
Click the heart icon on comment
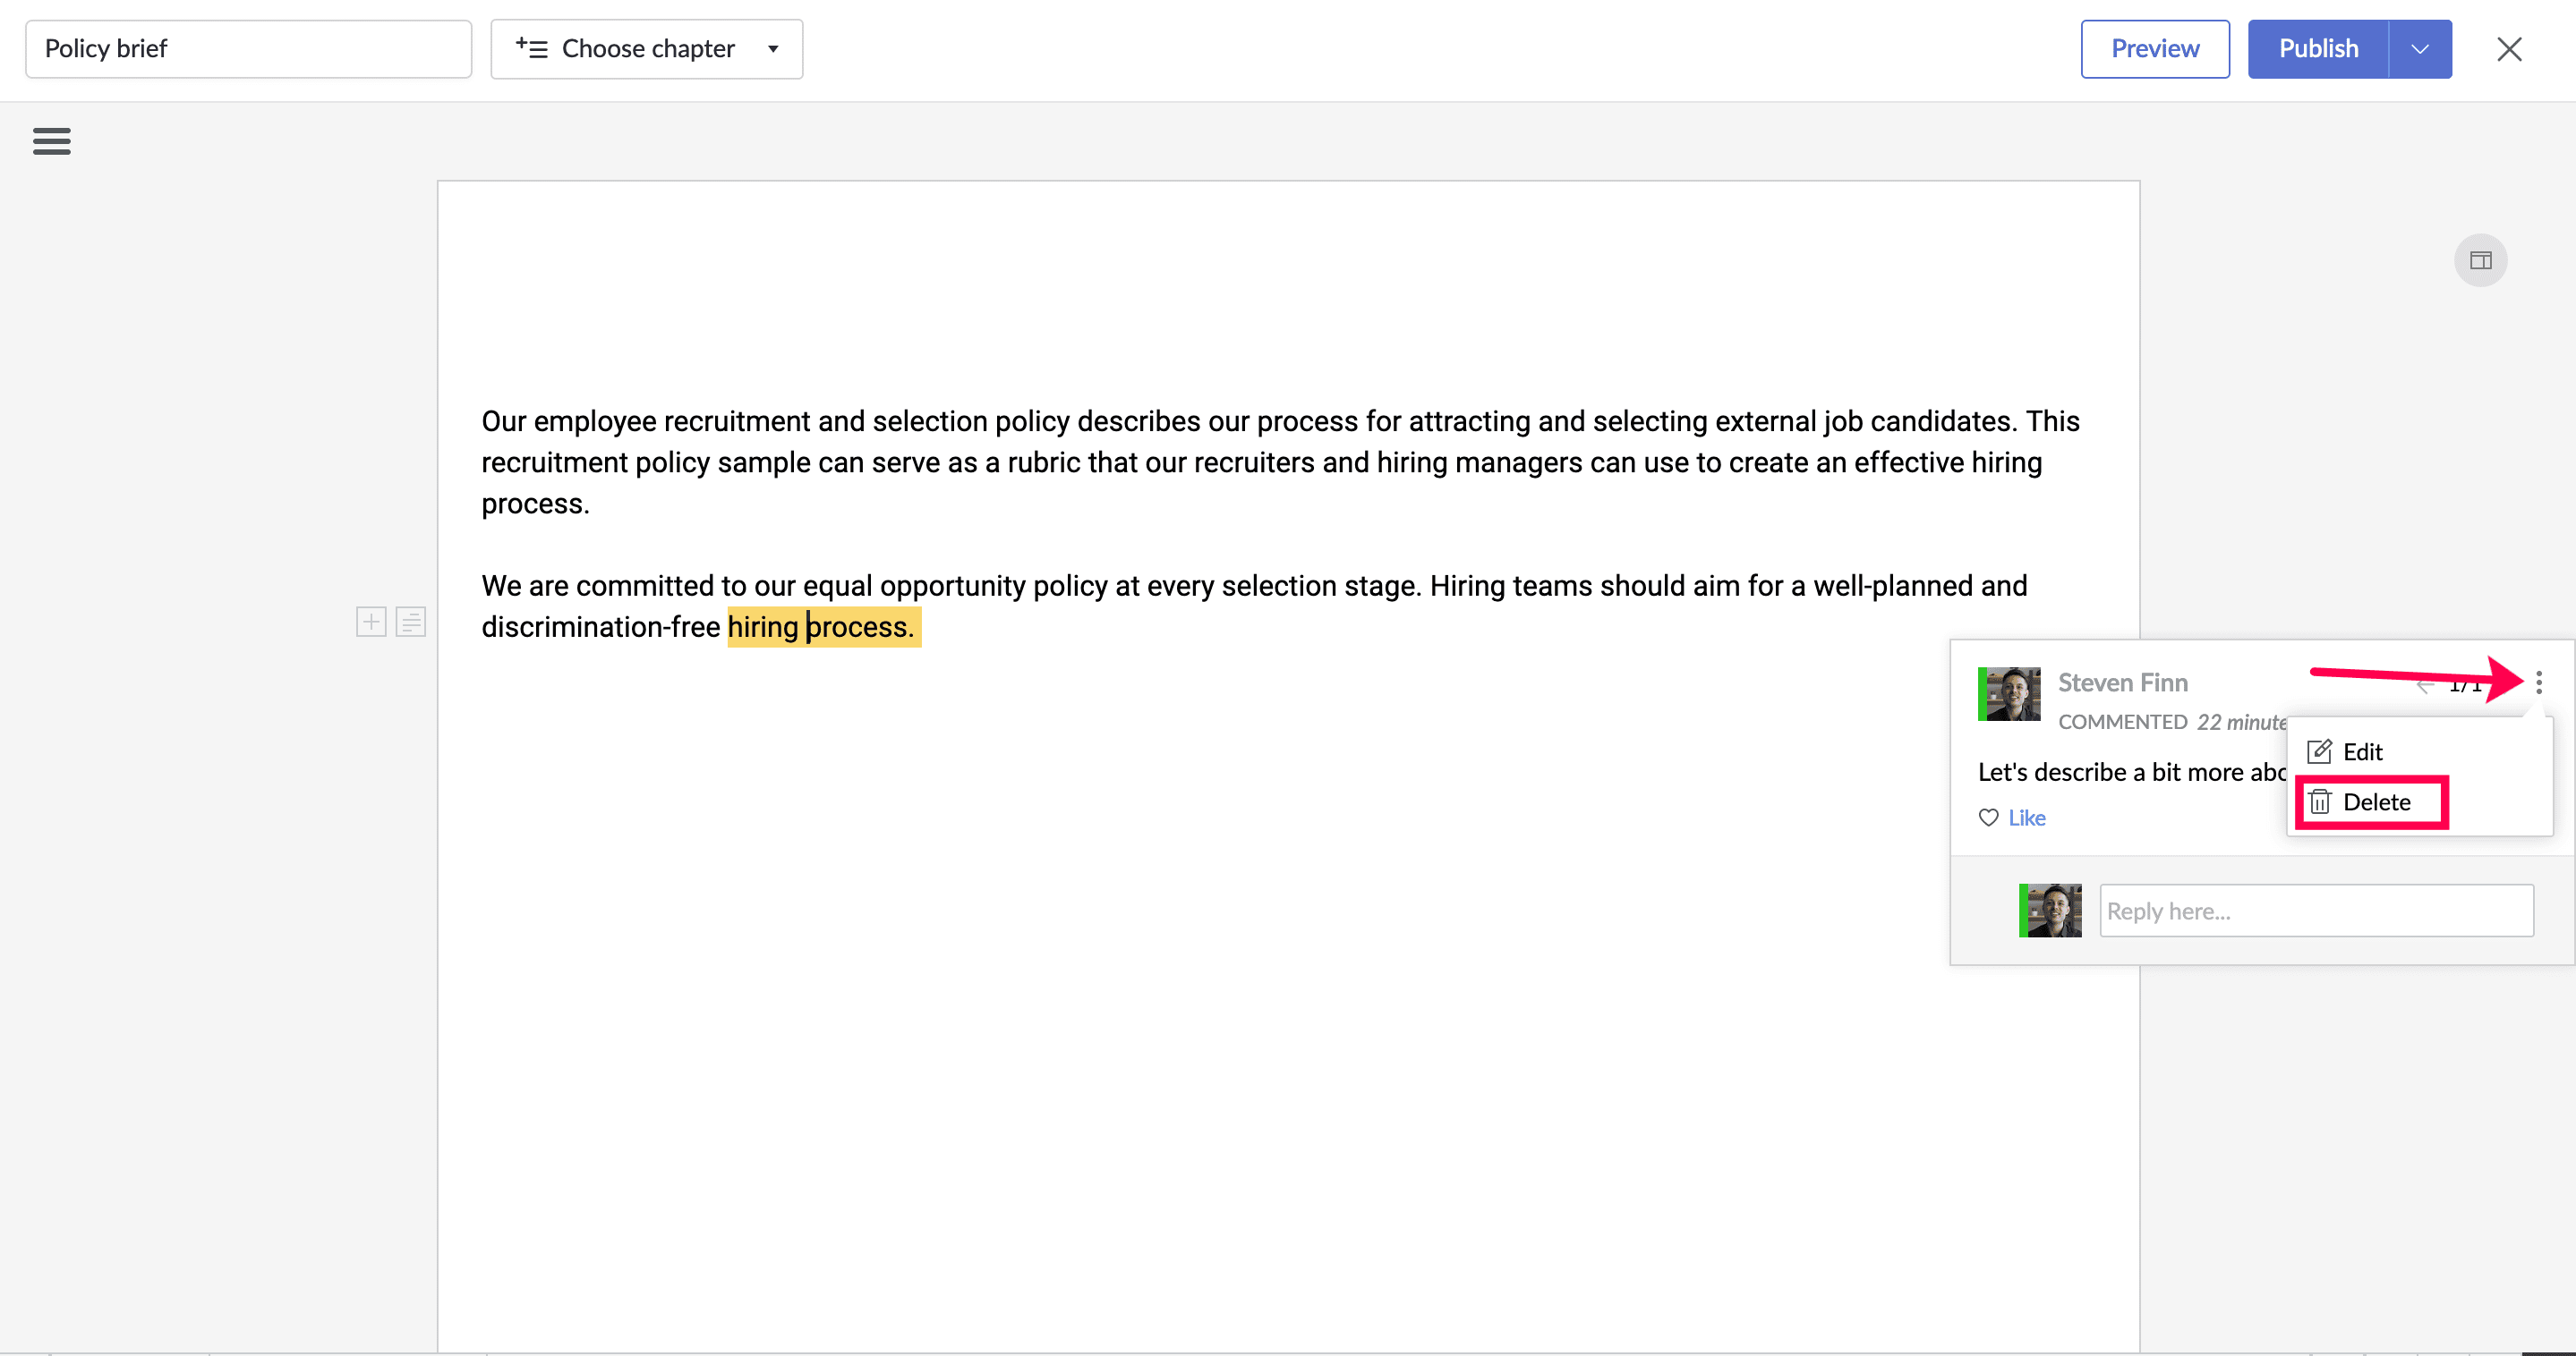click(x=1988, y=818)
